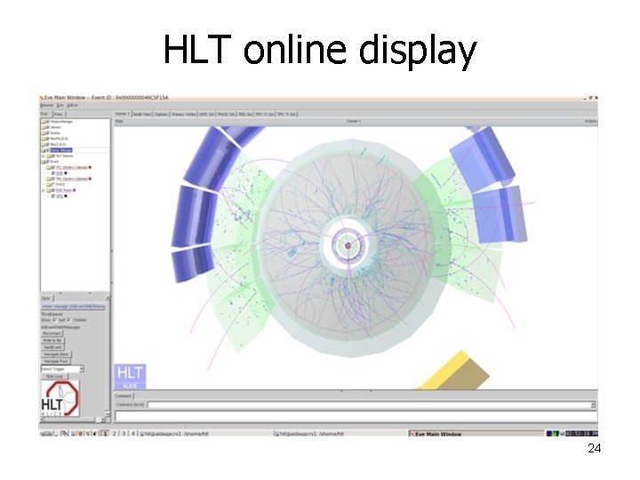Click the command output text area
This screenshot has width=640, height=480.
tap(356, 416)
